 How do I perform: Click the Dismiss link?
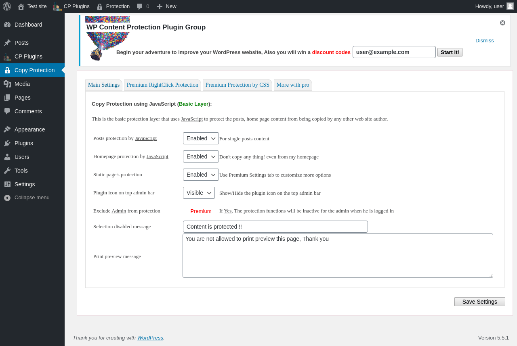[485, 40]
